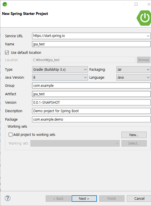Click the Next > button
The width and height of the screenshot is (151, 206).
[84, 198]
